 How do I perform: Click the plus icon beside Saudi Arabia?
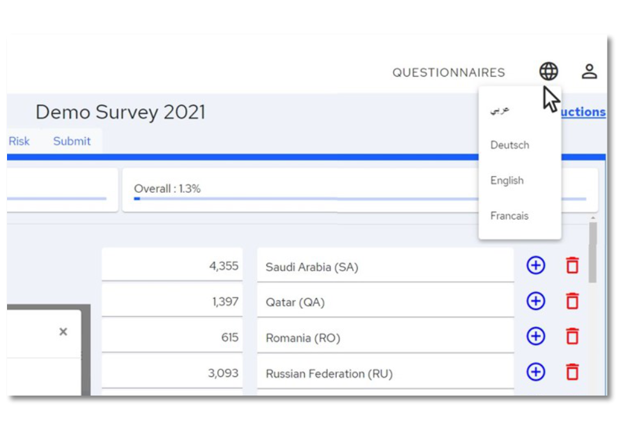(x=535, y=265)
